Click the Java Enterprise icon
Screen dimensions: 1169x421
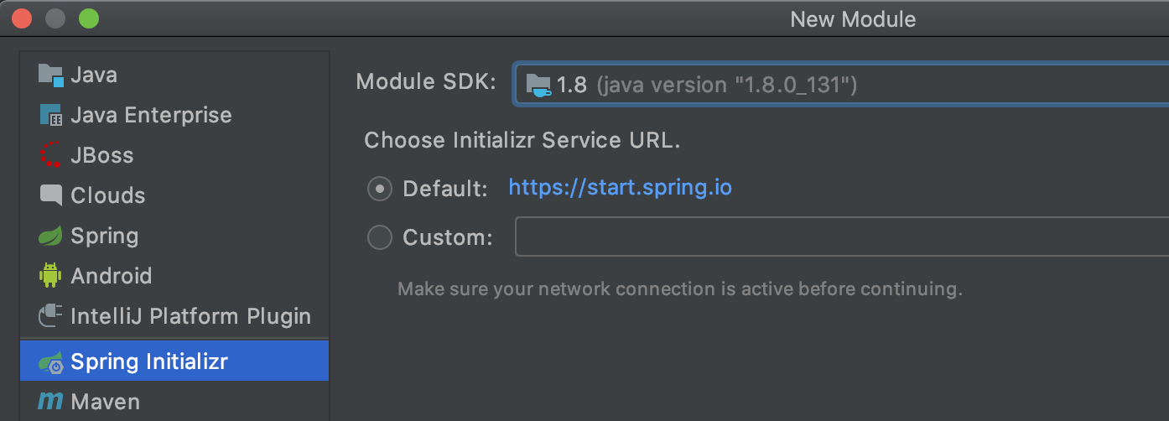click(51, 116)
